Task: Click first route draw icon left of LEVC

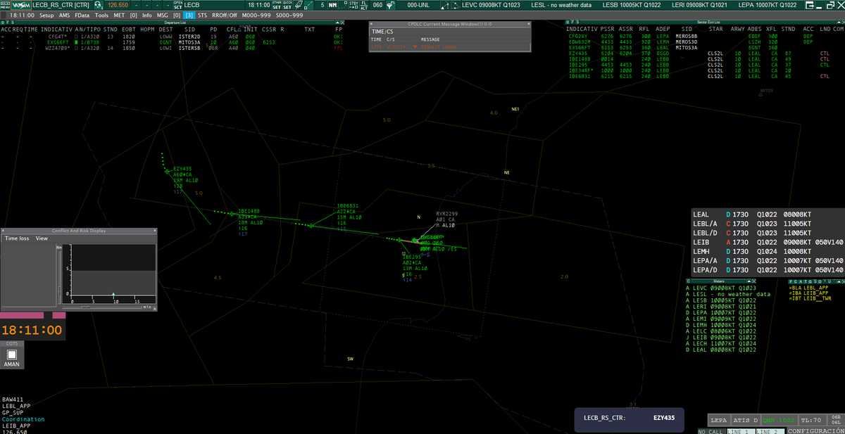Action: pyautogui.click(x=444, y=5)
